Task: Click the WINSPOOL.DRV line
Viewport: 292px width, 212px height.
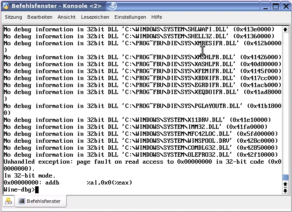Action: pos(141,141)
